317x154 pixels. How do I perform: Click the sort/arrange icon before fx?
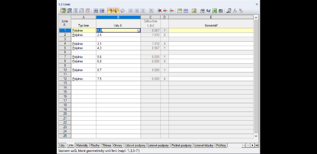(x=229, y=11)
